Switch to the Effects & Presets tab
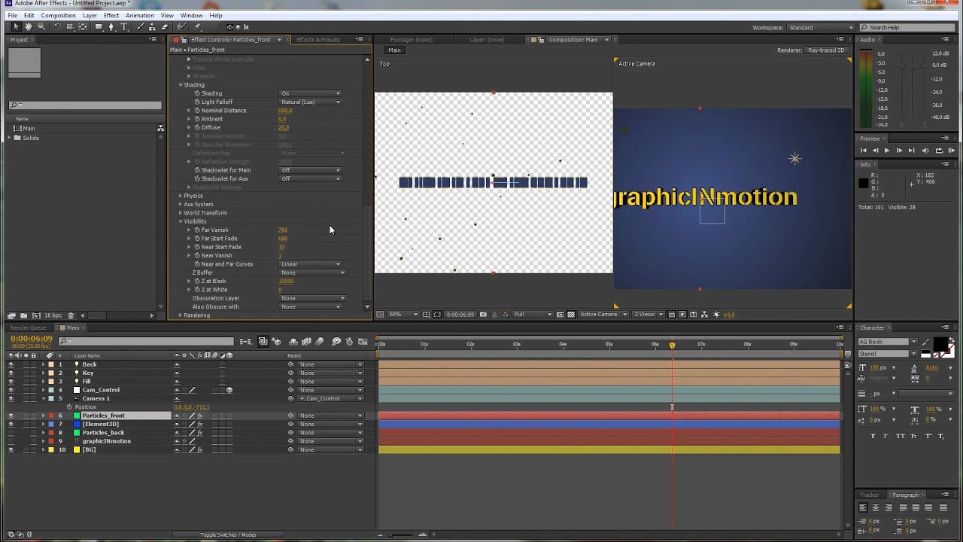 [x=318, y=39]
